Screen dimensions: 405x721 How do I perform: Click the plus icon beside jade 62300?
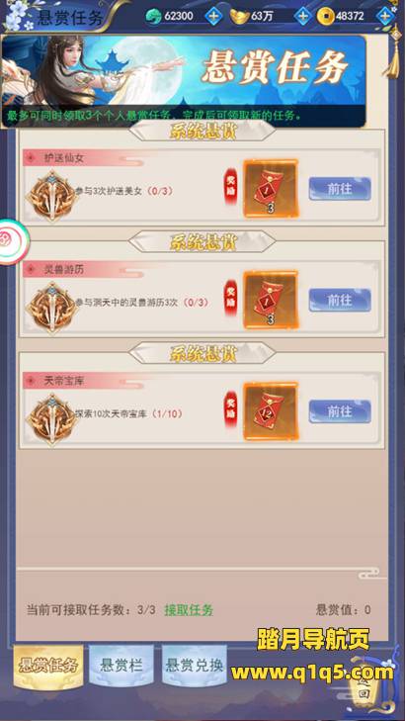point(213,16)
